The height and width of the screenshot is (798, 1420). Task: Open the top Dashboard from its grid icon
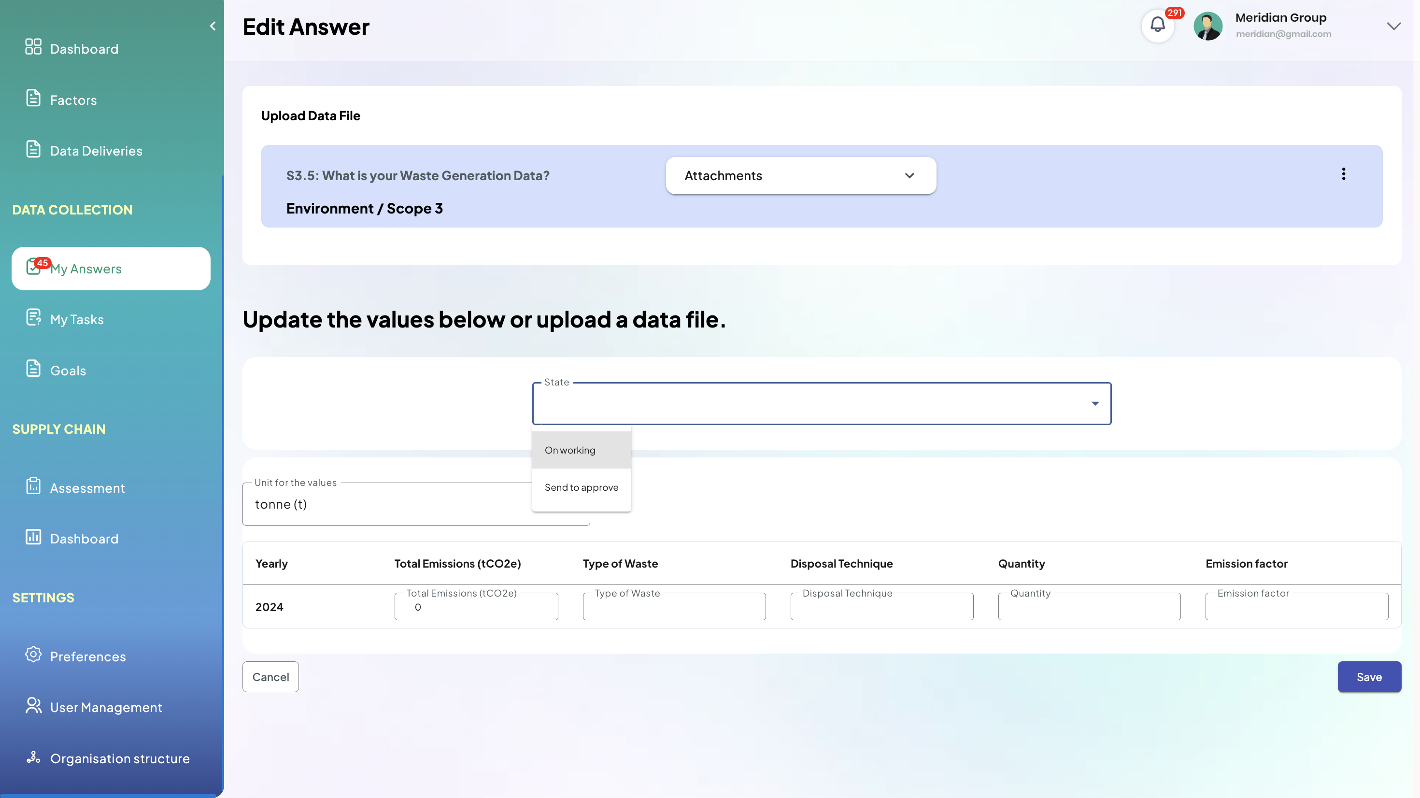point(33,47)
